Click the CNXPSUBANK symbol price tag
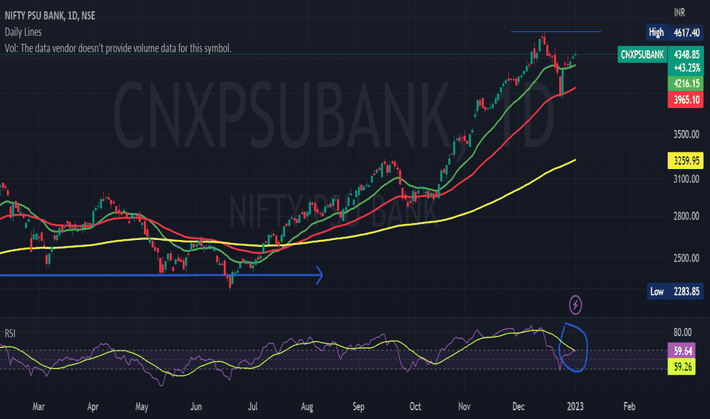The width and height of the screenshot is (710, 419). (x=642, y=54)
